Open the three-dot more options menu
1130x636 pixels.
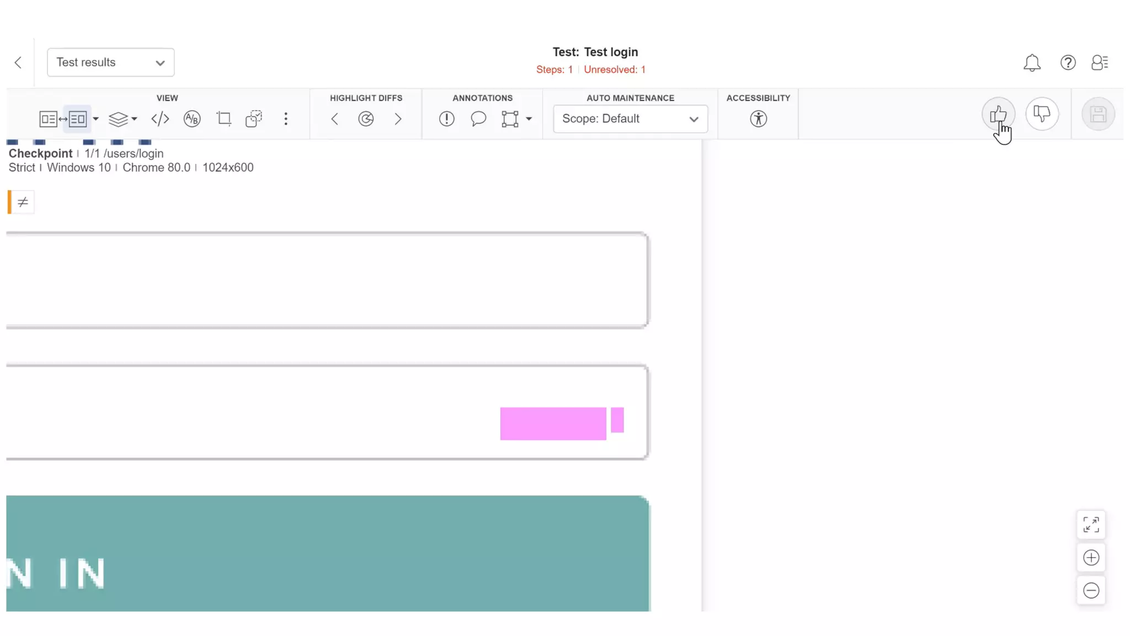(286, 119)
